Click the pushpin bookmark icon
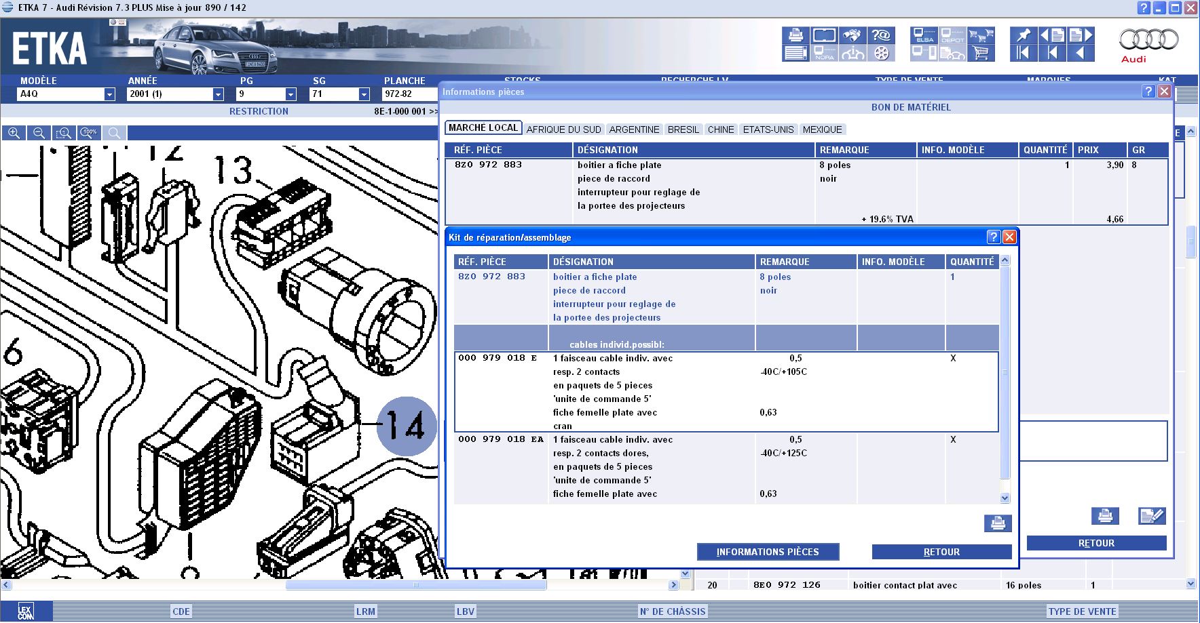Screen dimensions: 1200x623 pyautogui.click(x=1023, y=35)
